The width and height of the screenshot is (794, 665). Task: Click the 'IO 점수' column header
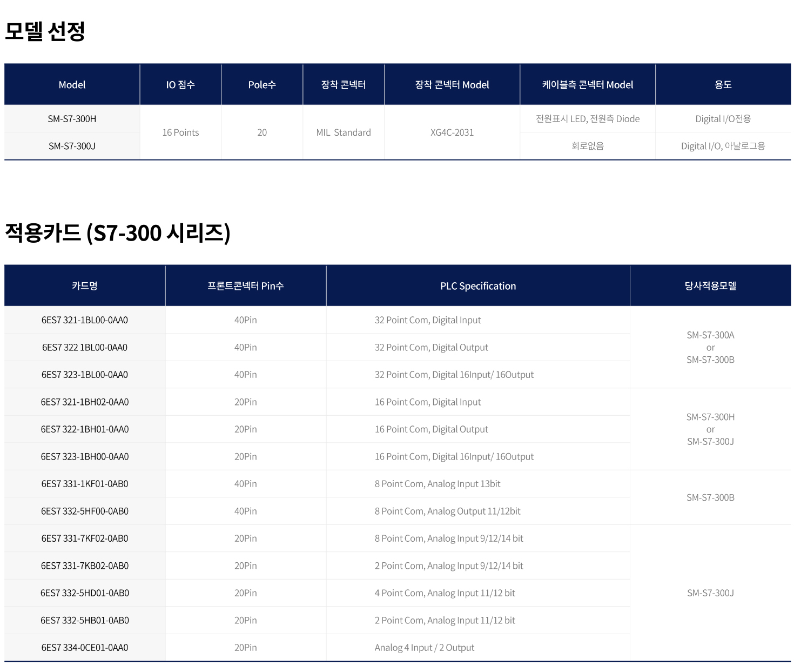[180, 84]
